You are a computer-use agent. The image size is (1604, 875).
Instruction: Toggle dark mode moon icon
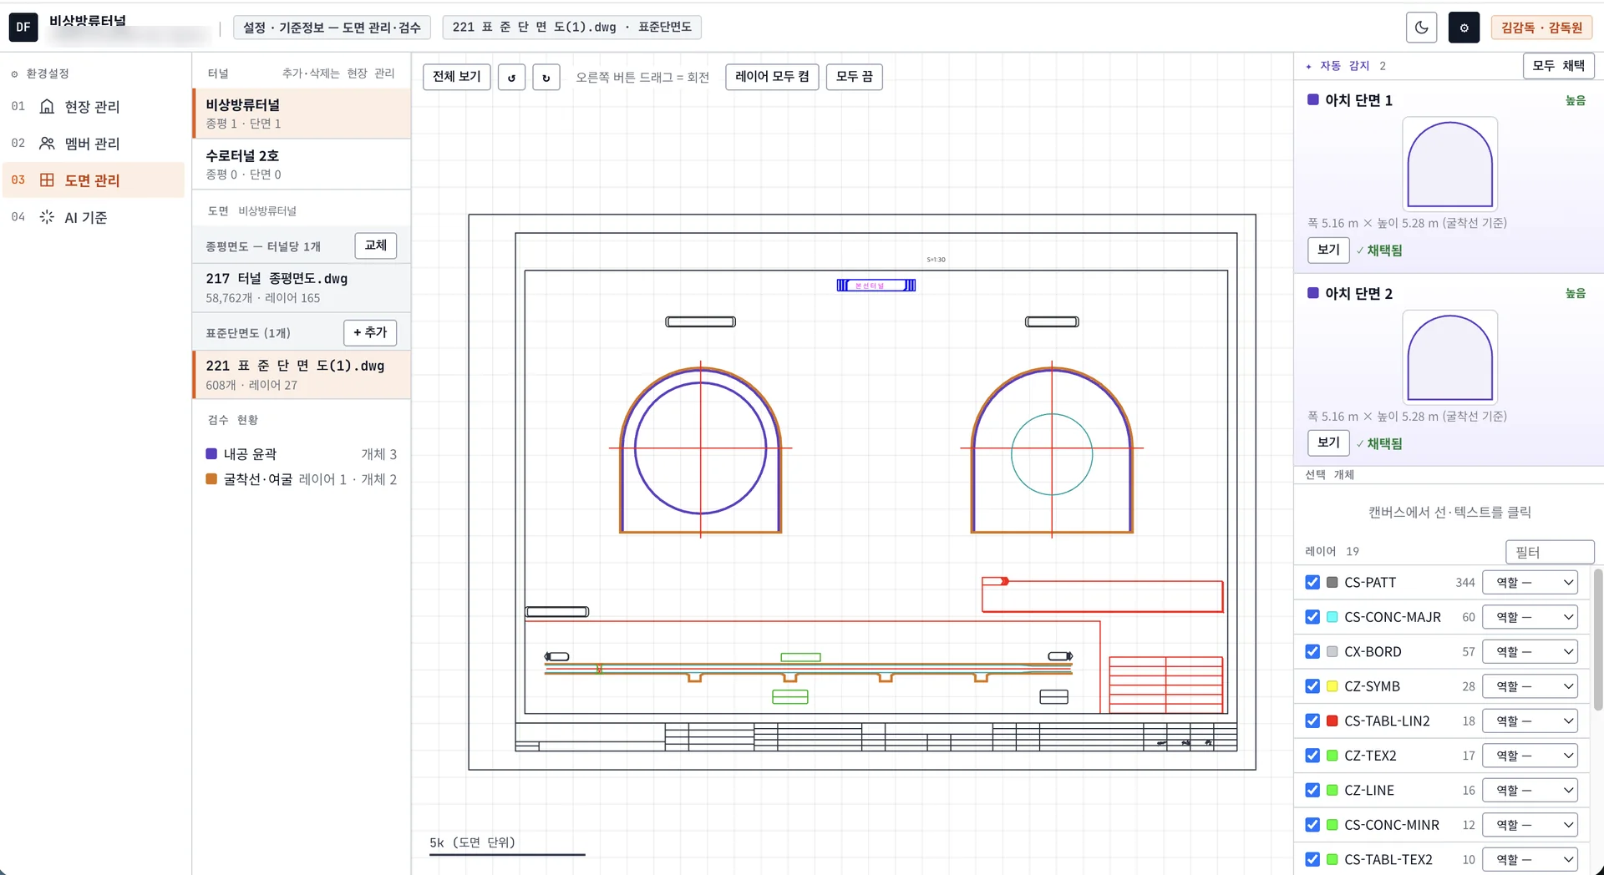[1421, 28]
